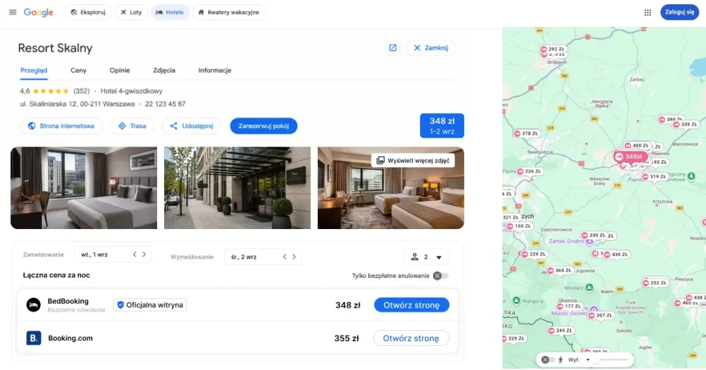Click the Booking.com logo icon
Image resolution: width=706 pixels, height=370 pixels.
click(x=33, y=338)
